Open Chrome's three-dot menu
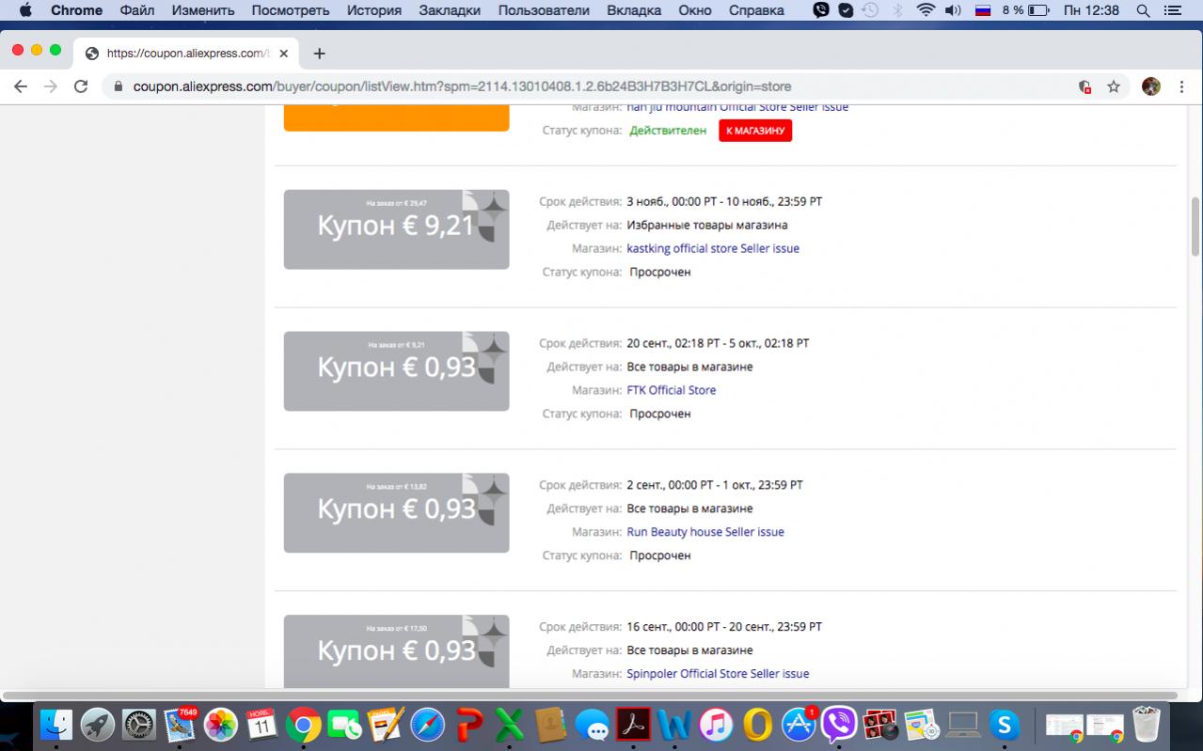The height and width of the screenshot is (751, 1203). pos(1181,86)
